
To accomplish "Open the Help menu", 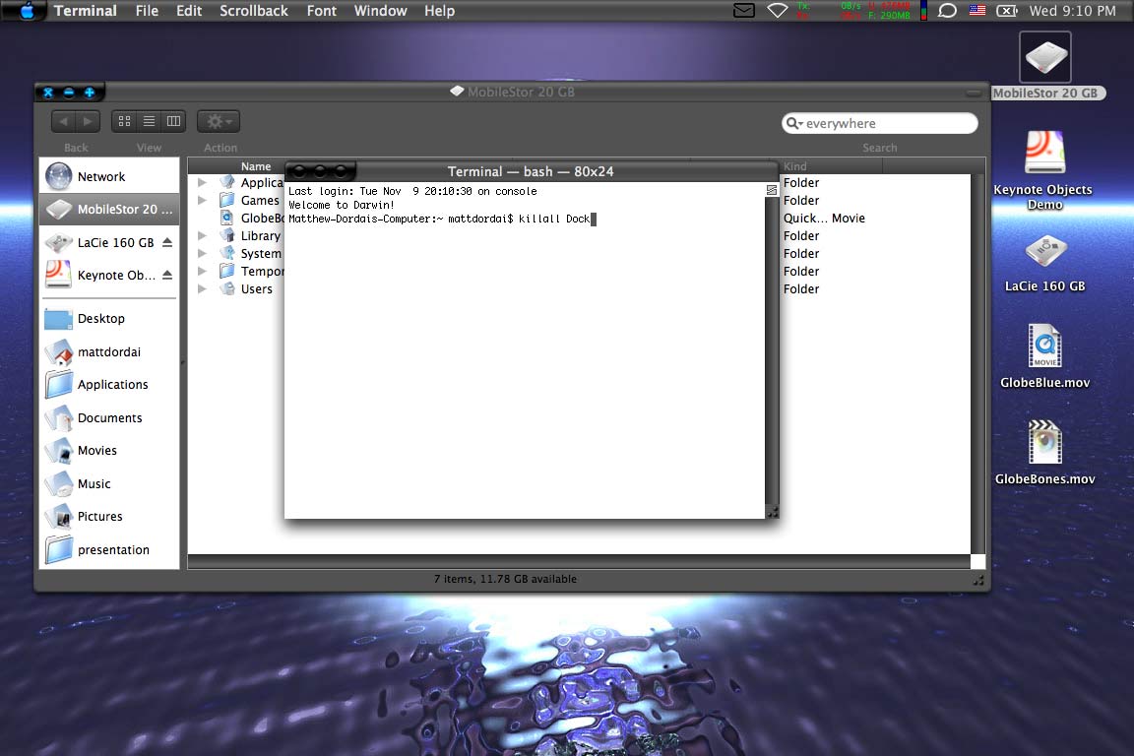I will [x=439, y=11].
